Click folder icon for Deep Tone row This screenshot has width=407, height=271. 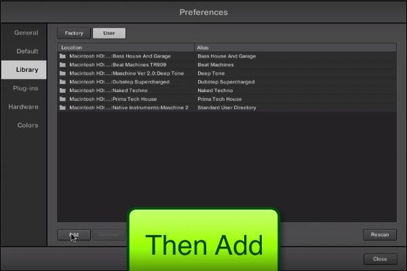(x=62, y=73)
